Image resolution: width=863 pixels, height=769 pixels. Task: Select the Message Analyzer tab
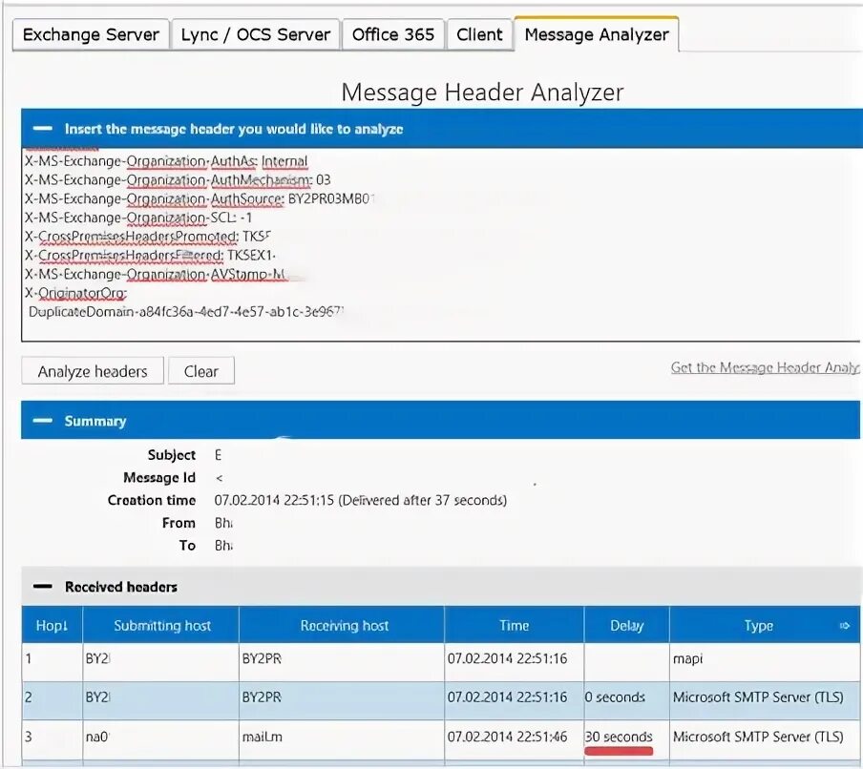click(597, 34)
